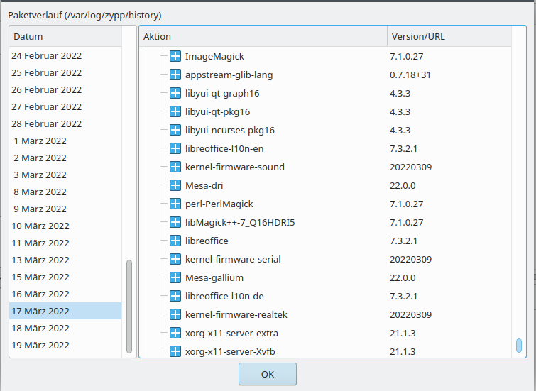This screenshot has width=536, height=391.
Task: Click the kernel-firmware-sound package name
Action: coord(235,167)
